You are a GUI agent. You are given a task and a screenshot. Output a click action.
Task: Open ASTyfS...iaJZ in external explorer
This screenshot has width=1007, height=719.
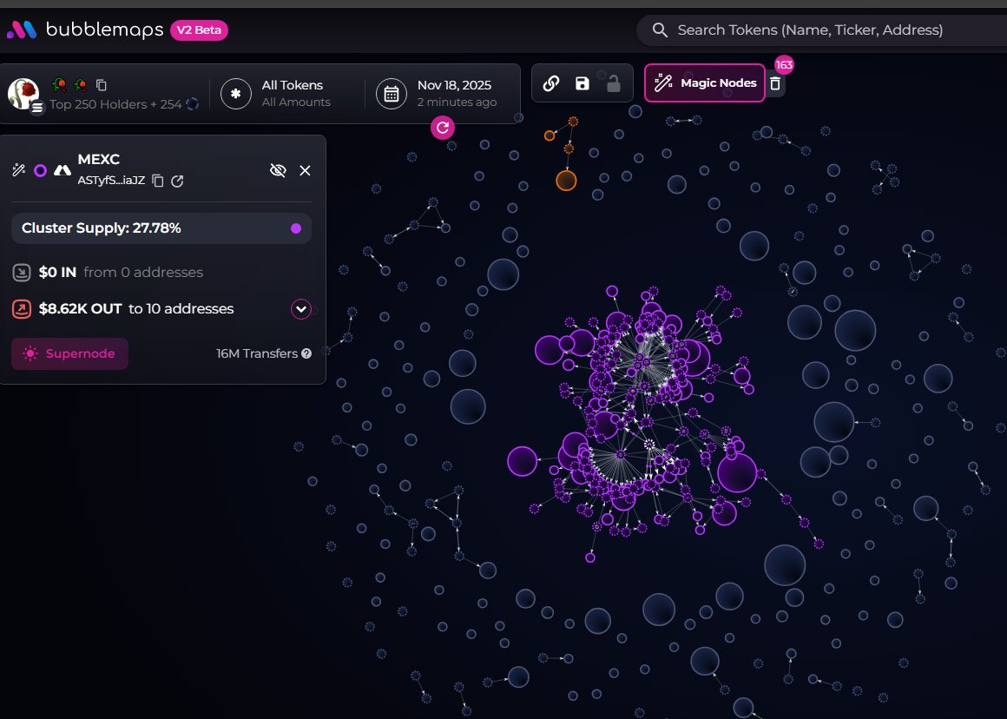click(177, 181)
